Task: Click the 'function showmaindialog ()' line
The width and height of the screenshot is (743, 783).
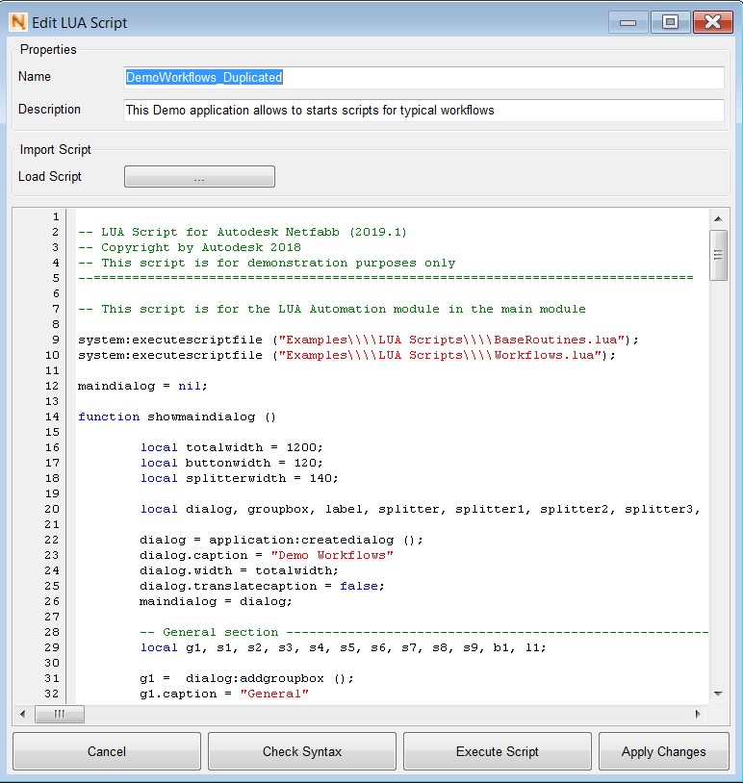Action: (177, 417)
